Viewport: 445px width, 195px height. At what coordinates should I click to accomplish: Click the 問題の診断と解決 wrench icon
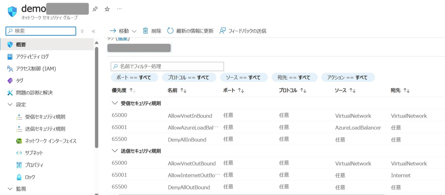(x=10, y=93)
